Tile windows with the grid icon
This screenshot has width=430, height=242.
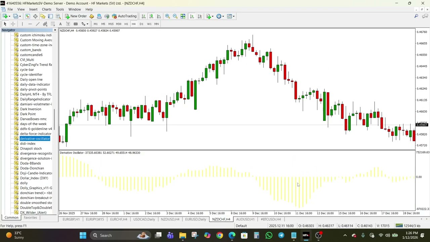point(183,16)
